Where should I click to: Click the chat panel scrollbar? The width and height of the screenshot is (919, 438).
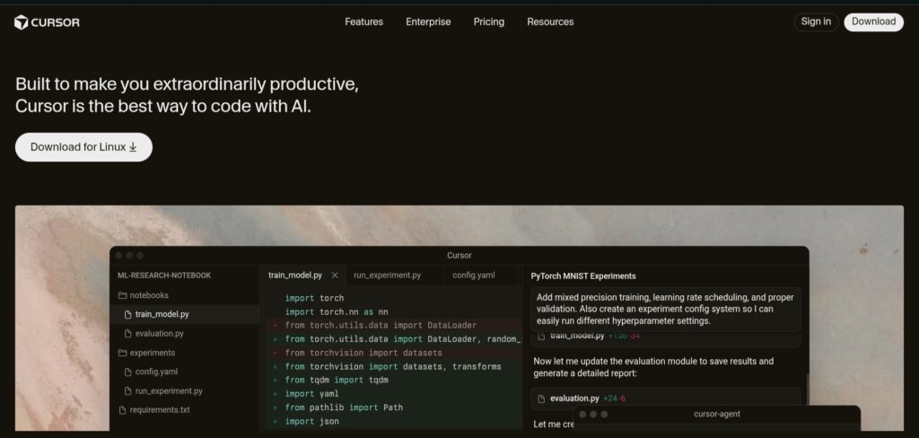(807, 390)
